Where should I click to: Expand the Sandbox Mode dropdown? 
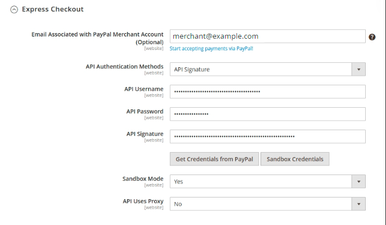pyautogui.click(x=267, y=182)
